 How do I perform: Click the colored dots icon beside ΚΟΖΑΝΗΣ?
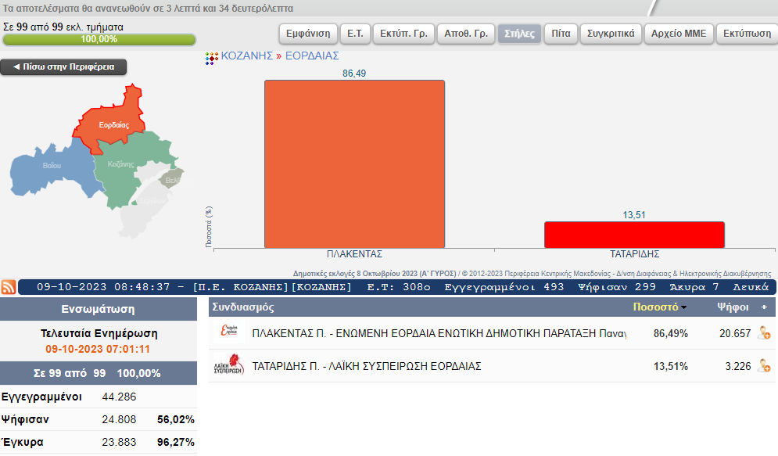tap(212, 57)
